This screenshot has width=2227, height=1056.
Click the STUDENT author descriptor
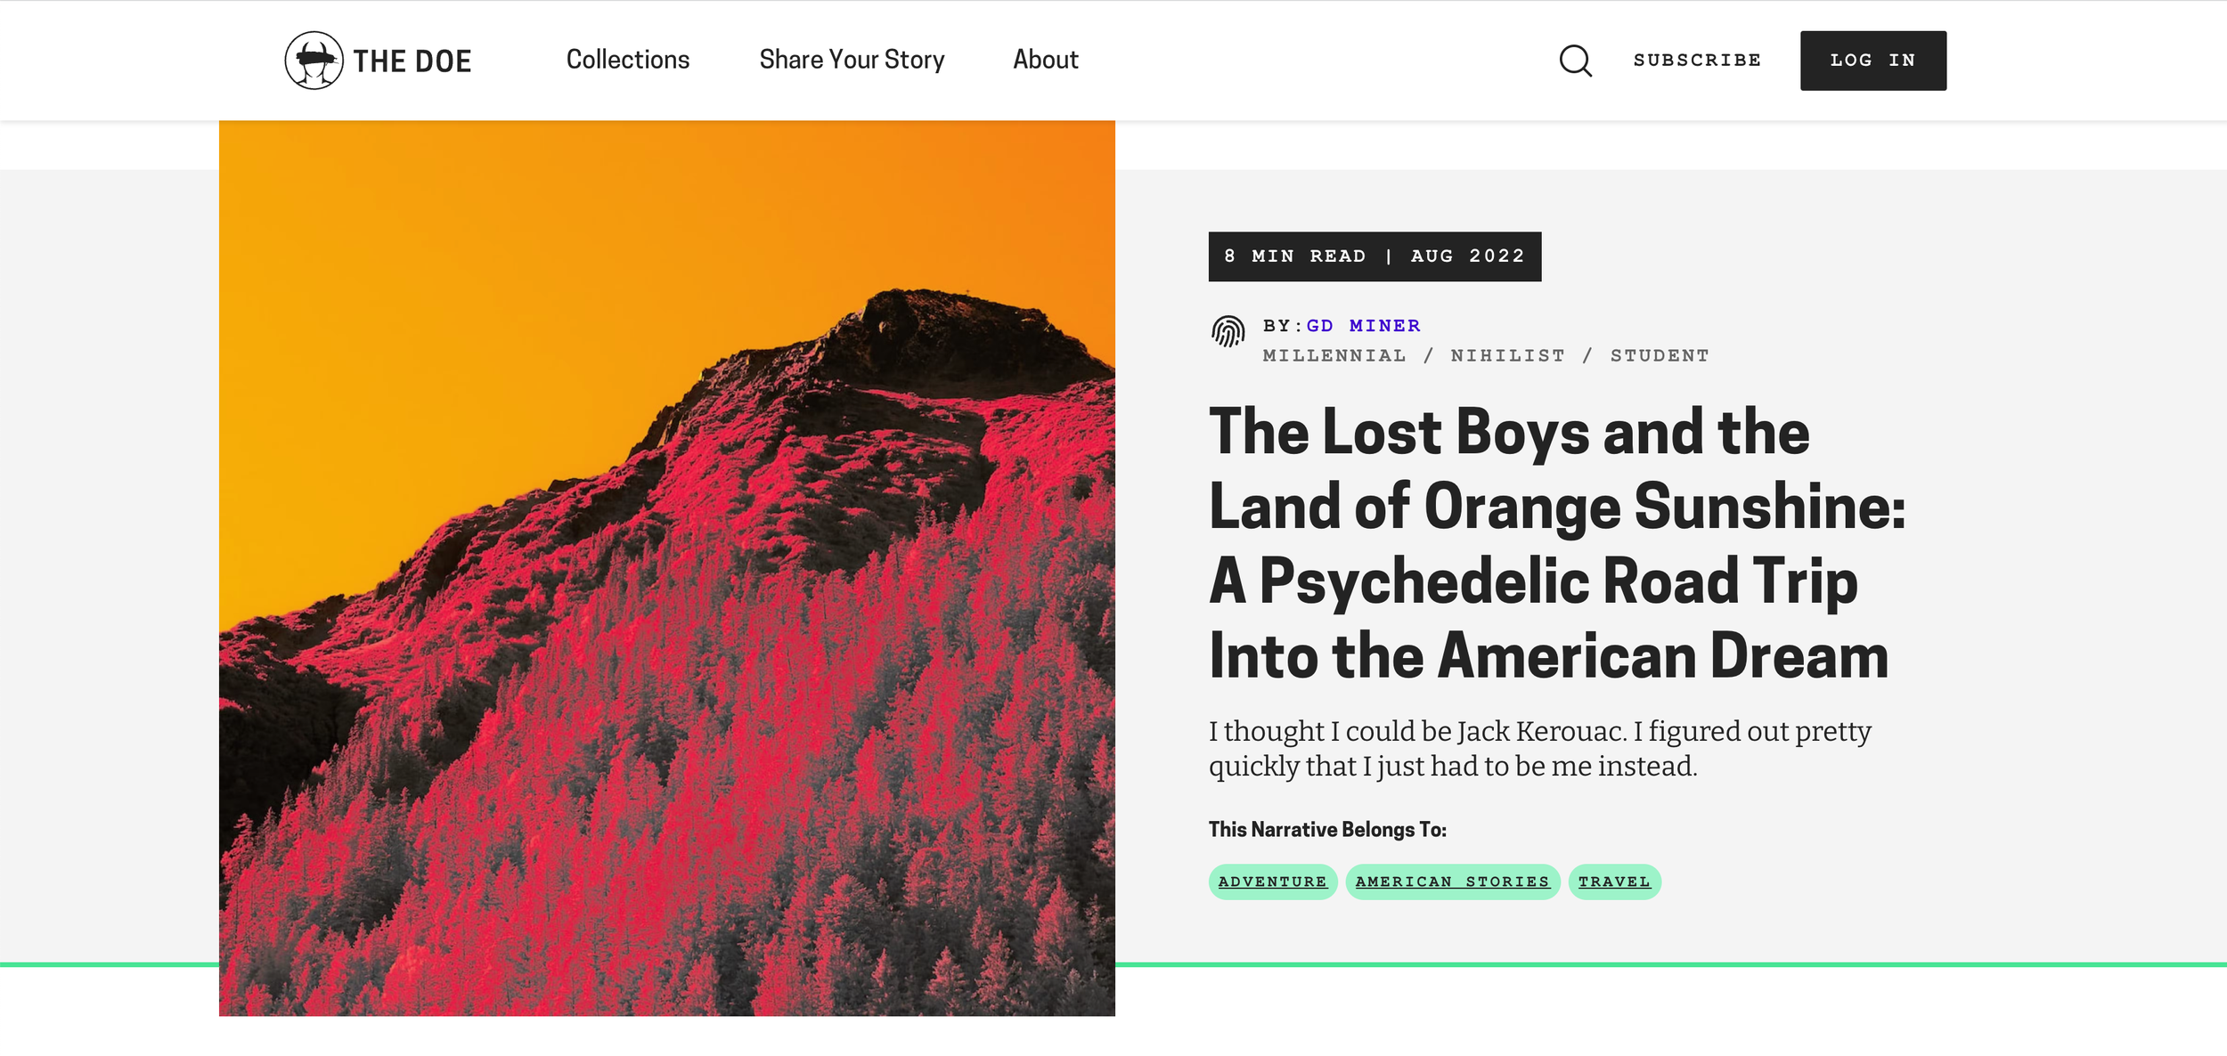point(1660,355)
